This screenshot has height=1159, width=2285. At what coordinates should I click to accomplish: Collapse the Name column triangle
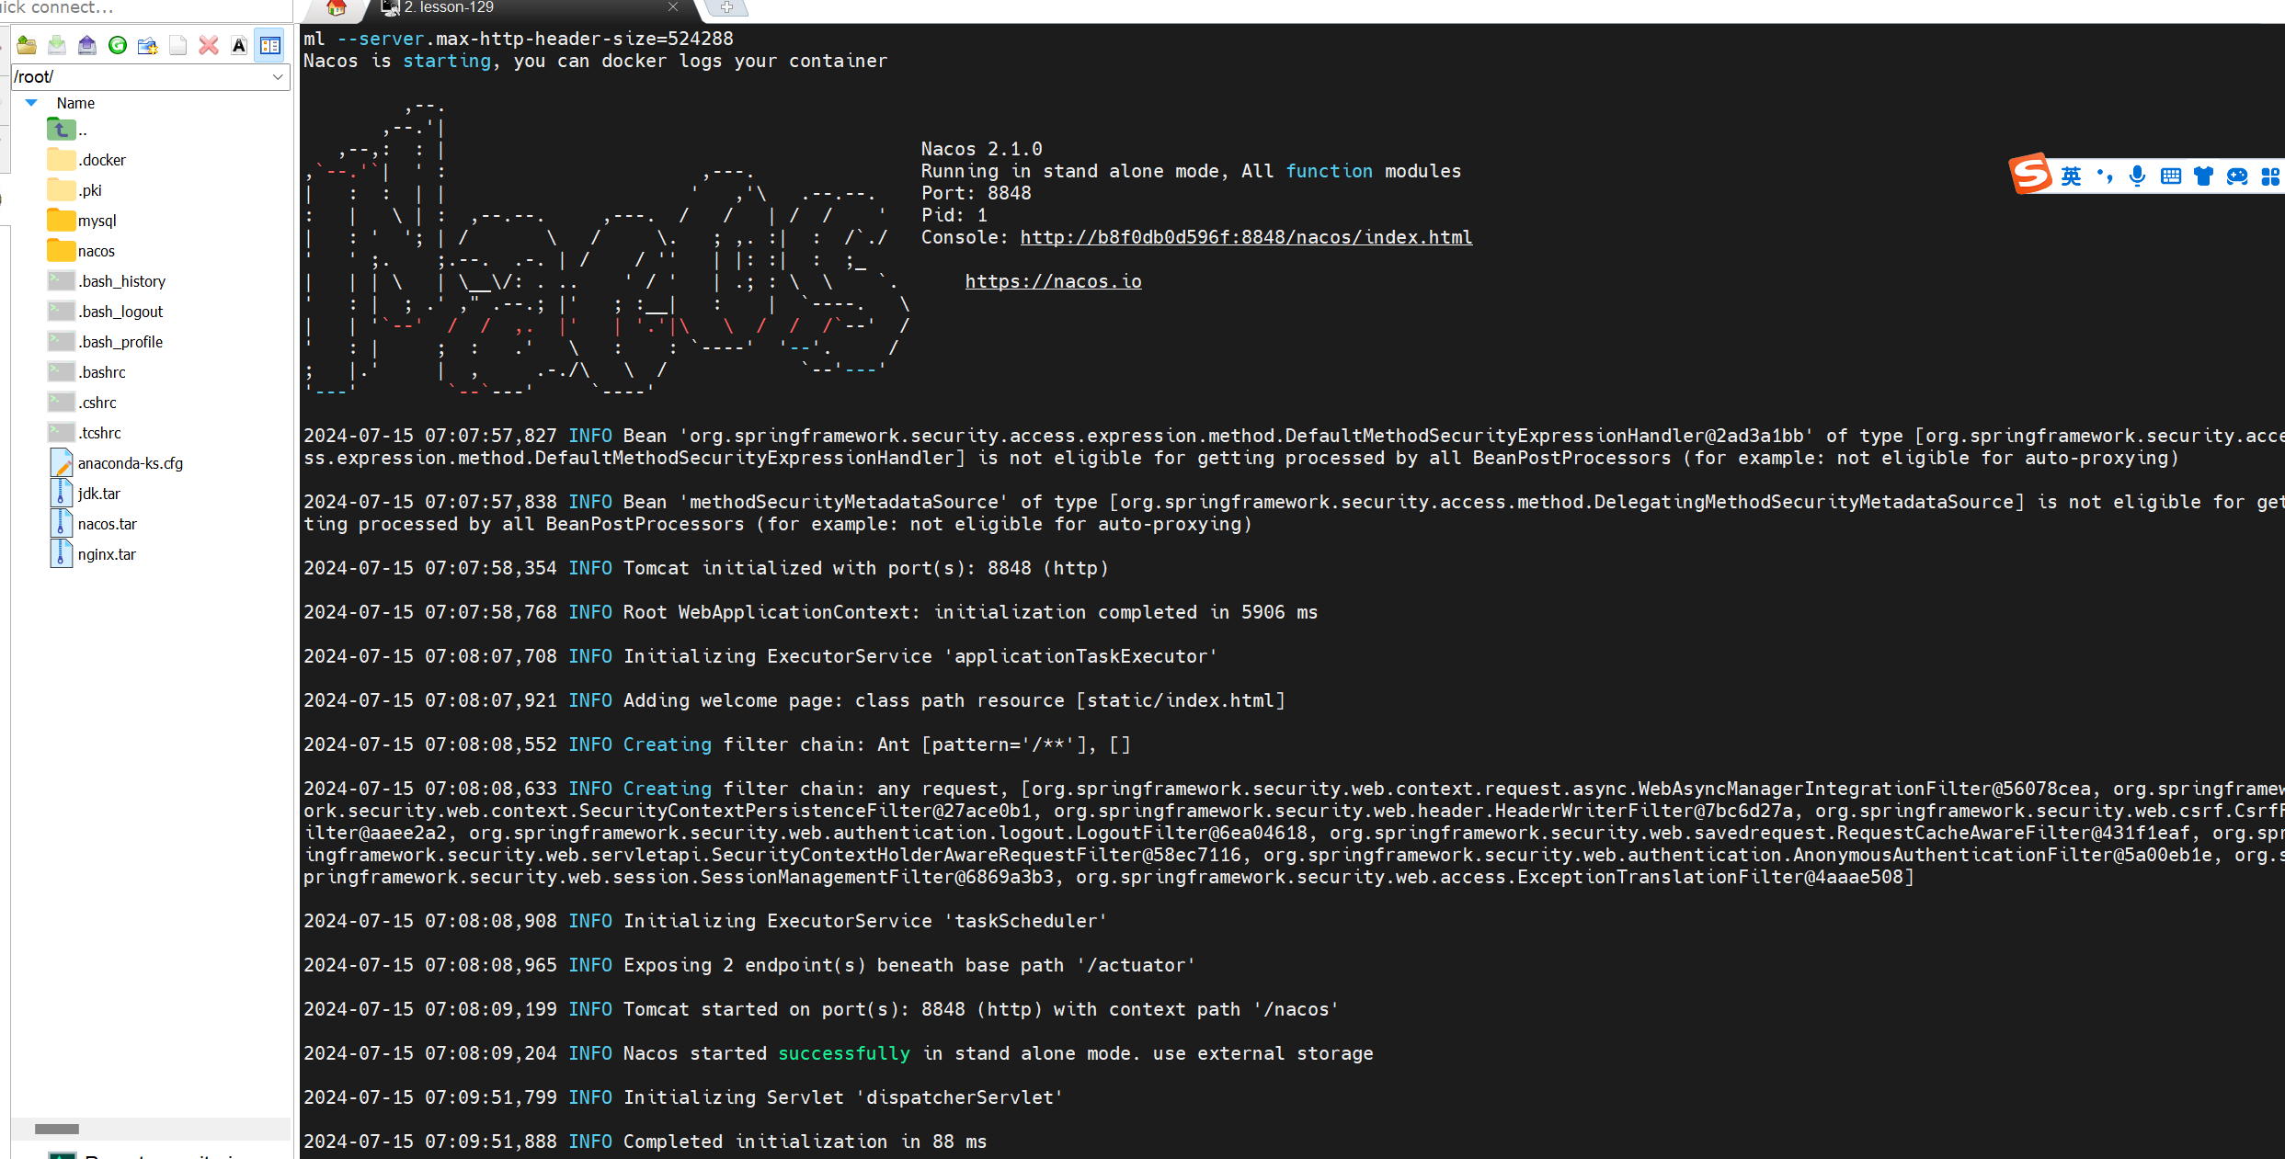(31, 103)
